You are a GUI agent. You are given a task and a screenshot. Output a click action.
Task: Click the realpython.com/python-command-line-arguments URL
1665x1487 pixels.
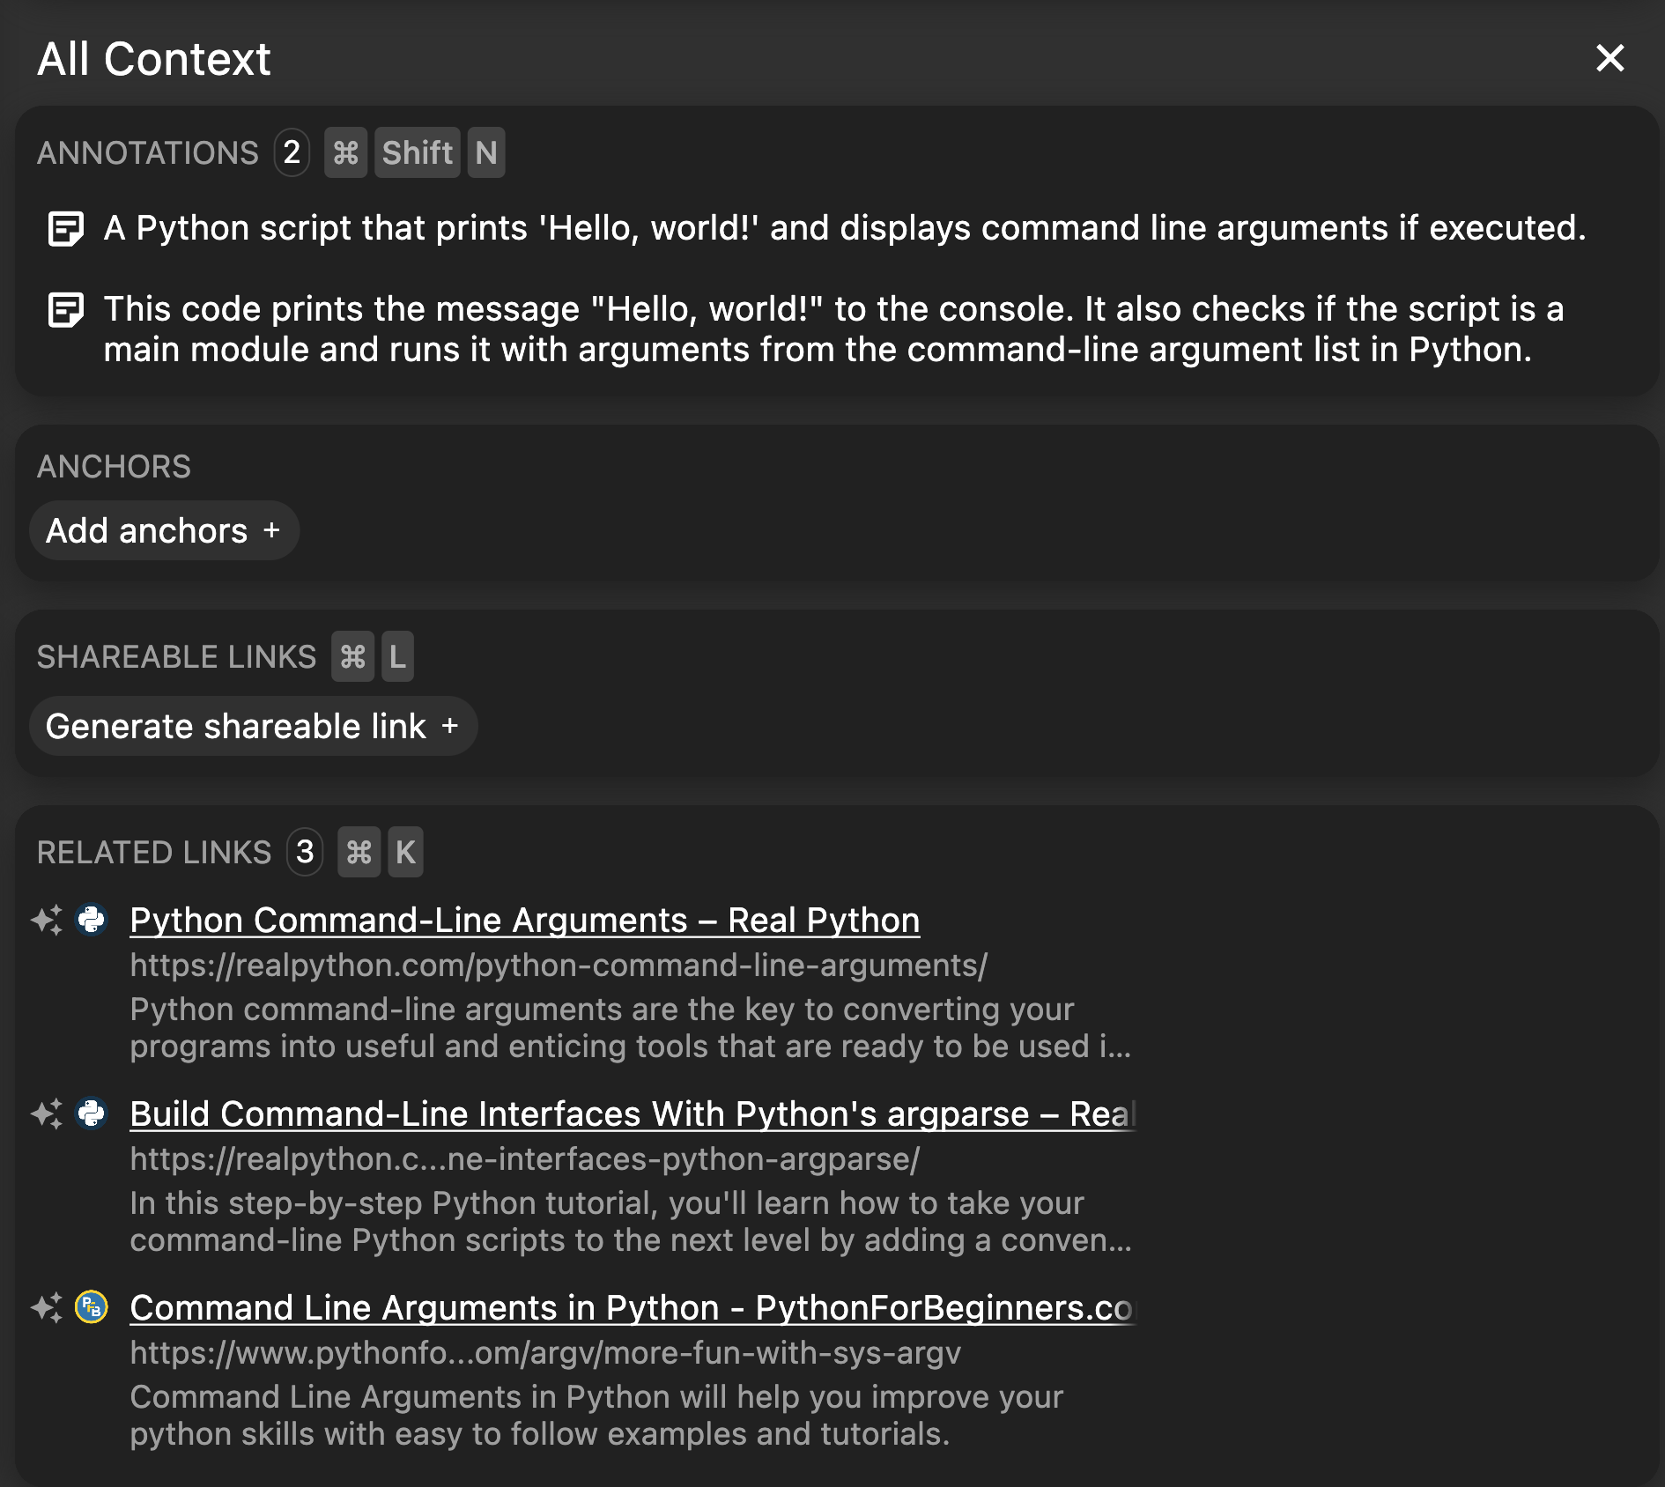(x=559, y=965)
